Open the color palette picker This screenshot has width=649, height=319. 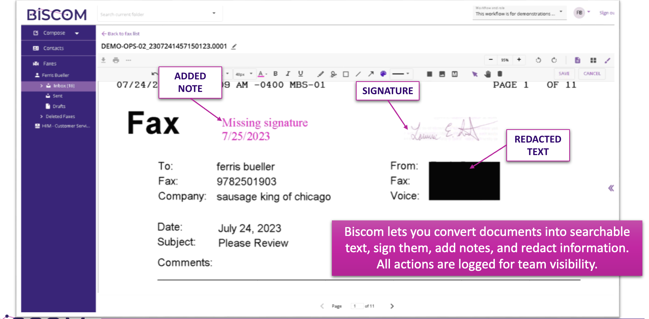point(383,74)
